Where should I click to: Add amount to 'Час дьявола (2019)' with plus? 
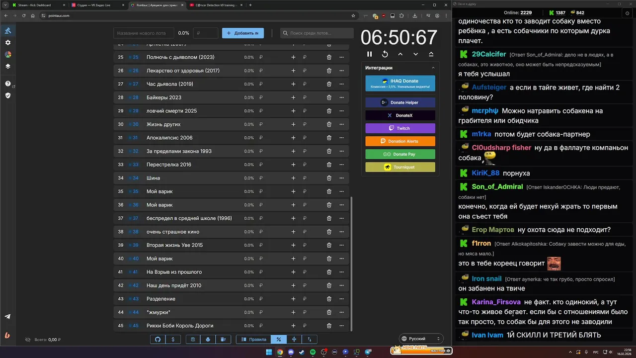(x=293, y=84)
